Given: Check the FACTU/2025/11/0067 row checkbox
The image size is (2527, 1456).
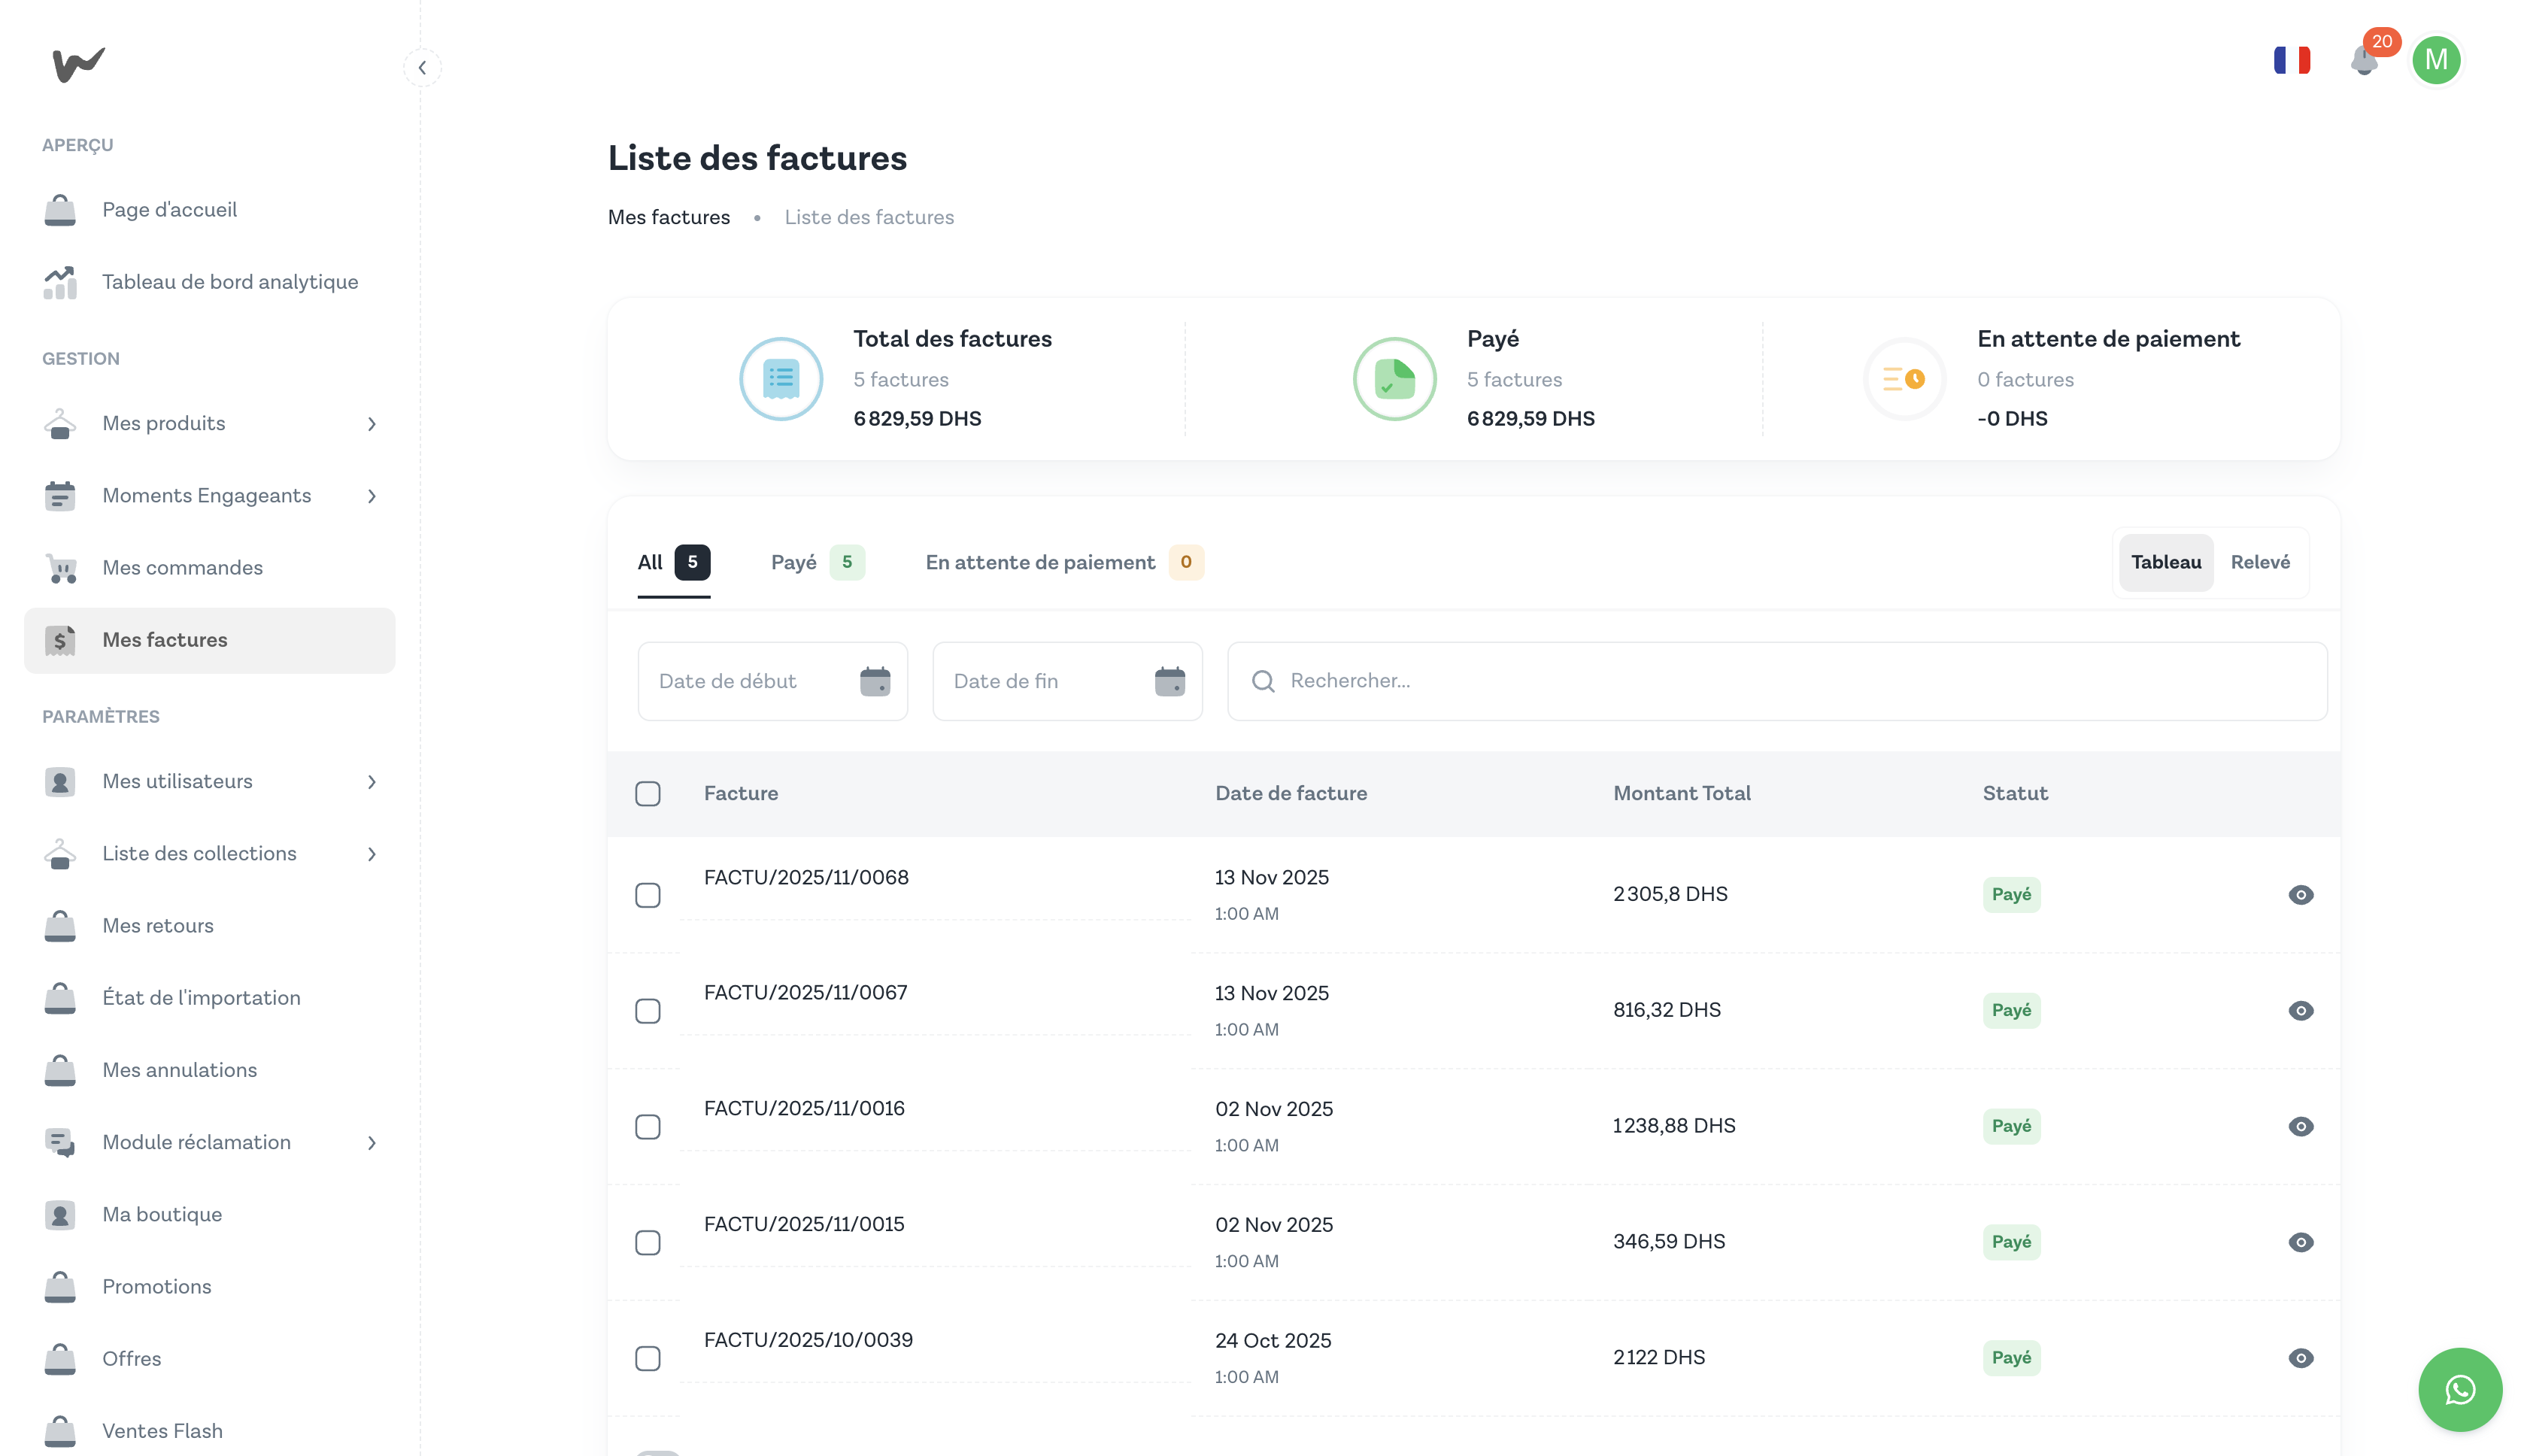Looking at the screenshot, I should [648, 1011].
